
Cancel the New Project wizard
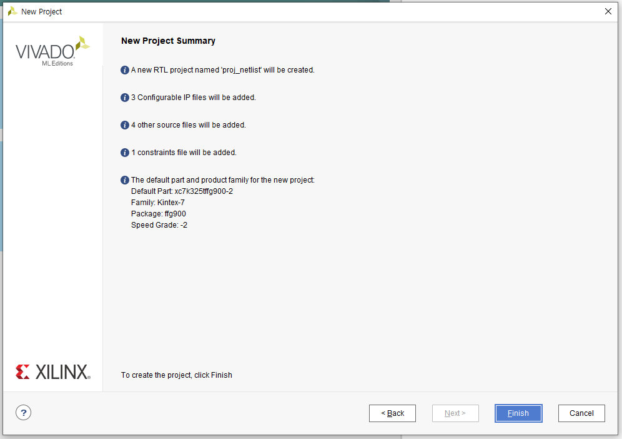click(581, 413)
